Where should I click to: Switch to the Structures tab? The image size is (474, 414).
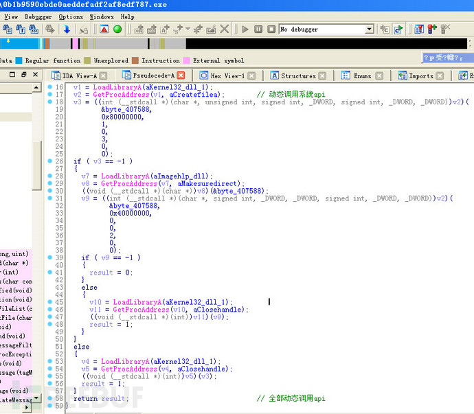point(298,76)
